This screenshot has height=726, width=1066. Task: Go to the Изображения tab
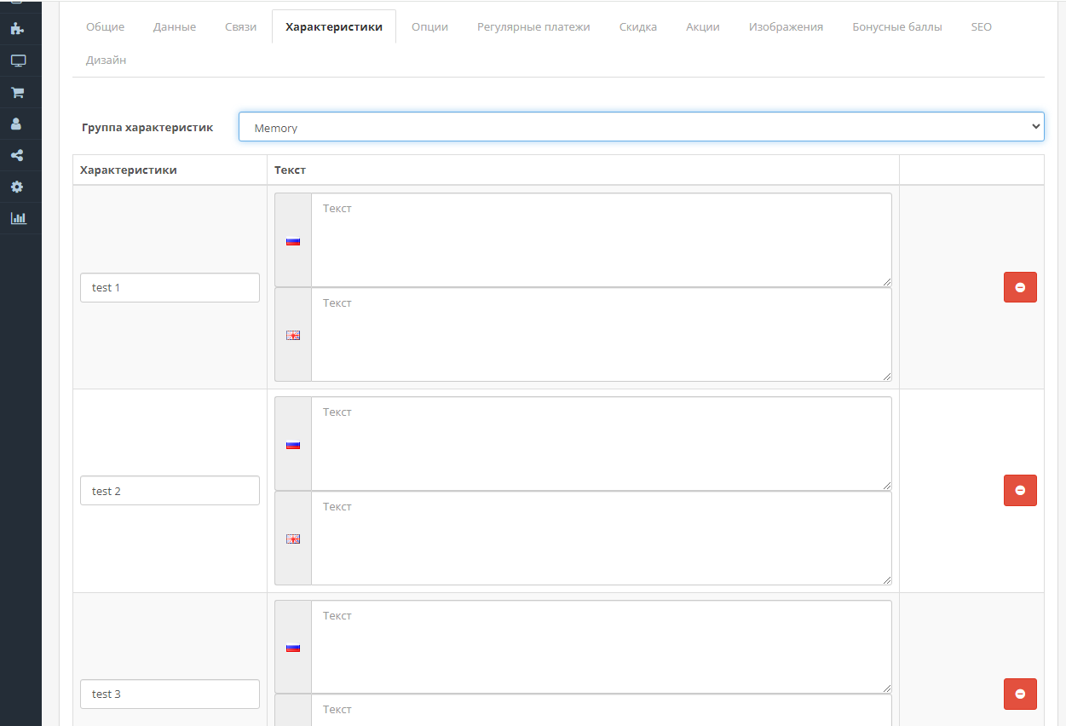coord(786,26)
